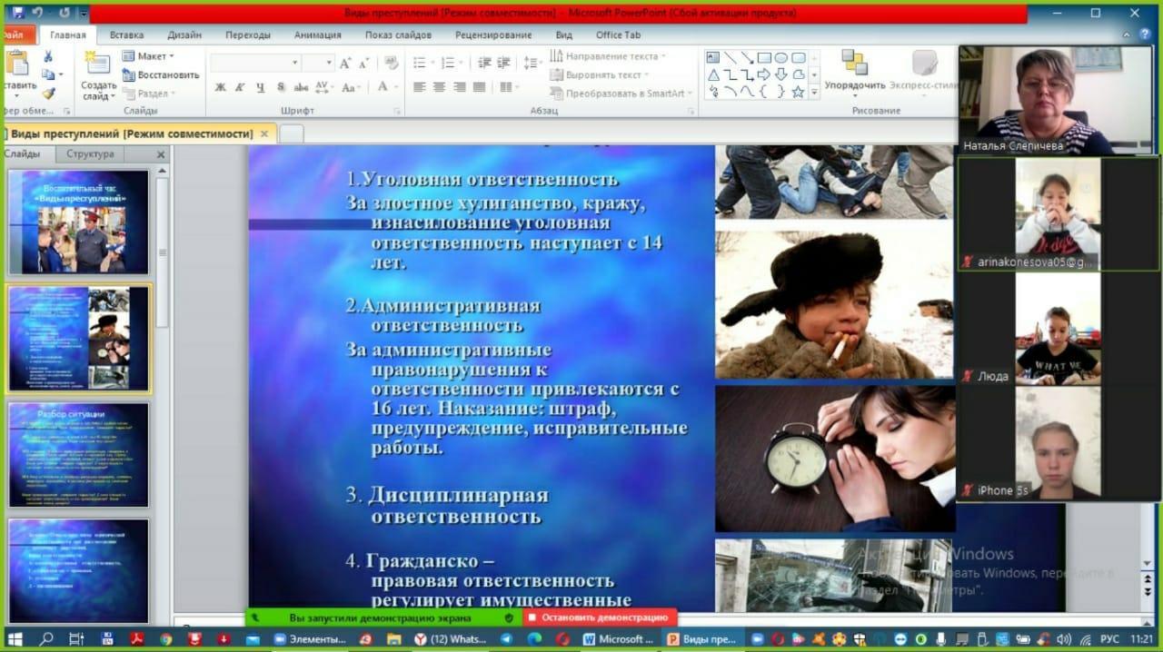Select the Format Painter brush icon

coord(48,93)
